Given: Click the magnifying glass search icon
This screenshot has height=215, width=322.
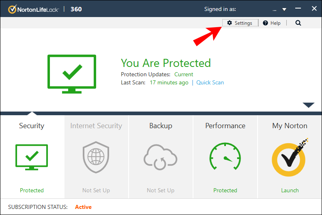Looking at the screenshot, I should point(298,23).
